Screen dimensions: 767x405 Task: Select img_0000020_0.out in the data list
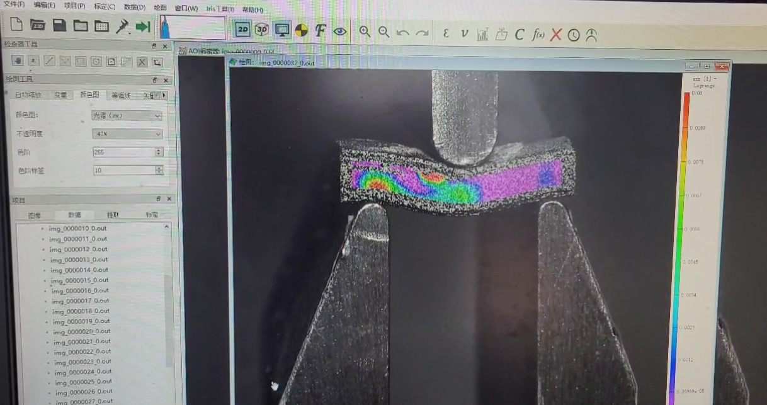81,331
